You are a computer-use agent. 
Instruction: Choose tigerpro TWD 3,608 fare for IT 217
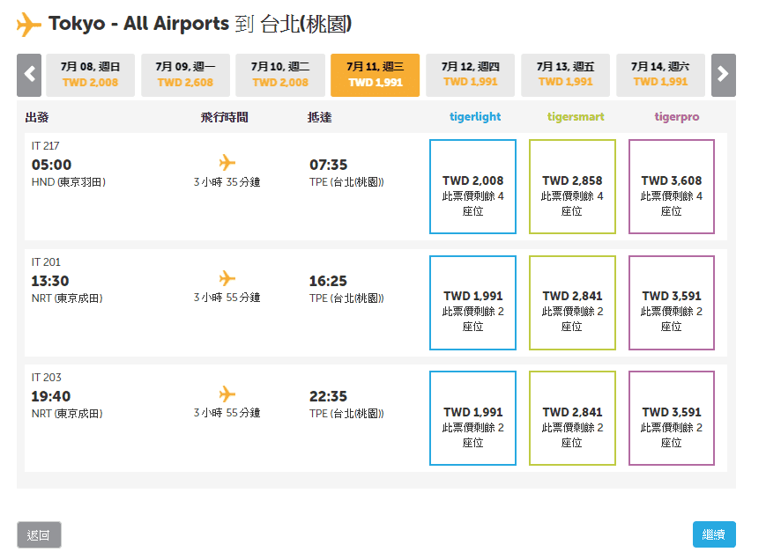671,187
